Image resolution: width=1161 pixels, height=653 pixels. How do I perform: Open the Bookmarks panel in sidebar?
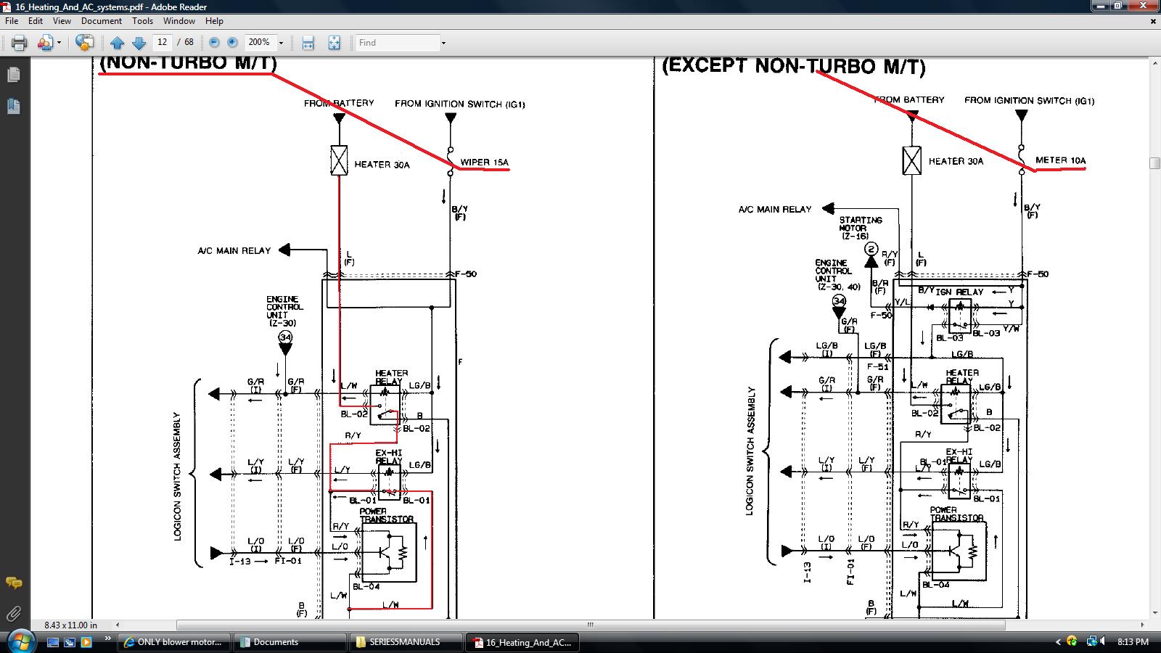13,107
